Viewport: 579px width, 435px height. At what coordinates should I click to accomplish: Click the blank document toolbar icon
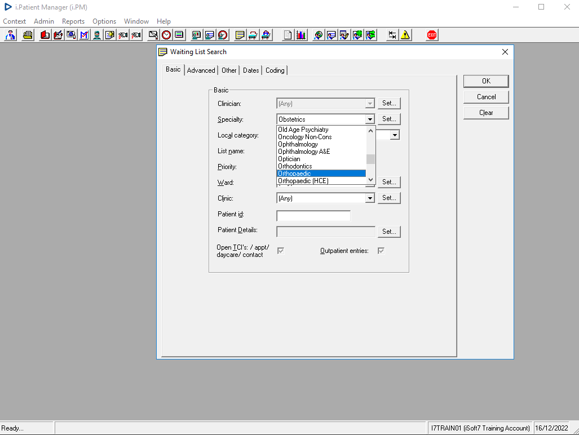click(x=288, y=35)
